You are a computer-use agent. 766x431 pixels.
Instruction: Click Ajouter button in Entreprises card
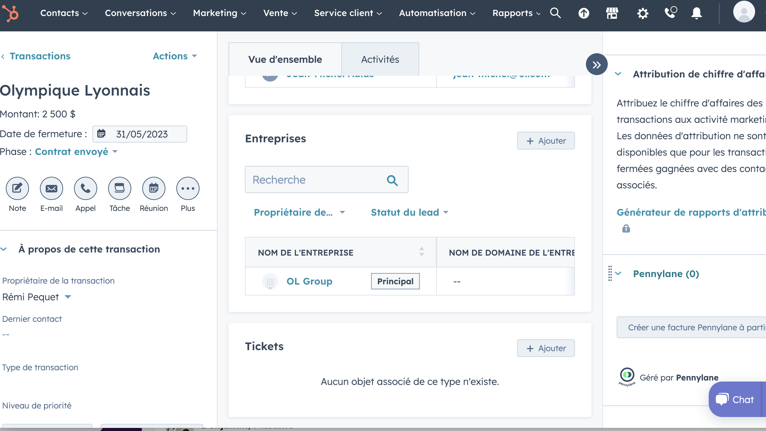(x=546, y=141)
